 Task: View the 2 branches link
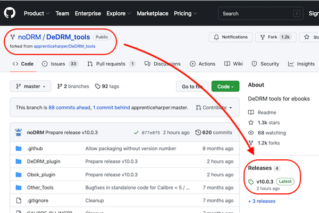[x=73, y=87]
